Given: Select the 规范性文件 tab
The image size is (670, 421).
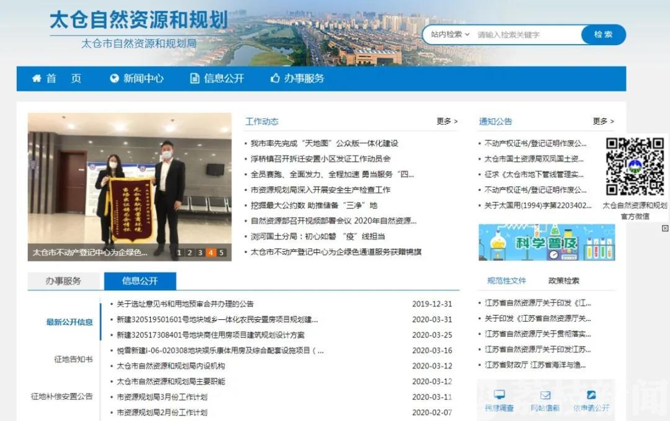Looking at the screenshot, I should (x=506, y=280).
